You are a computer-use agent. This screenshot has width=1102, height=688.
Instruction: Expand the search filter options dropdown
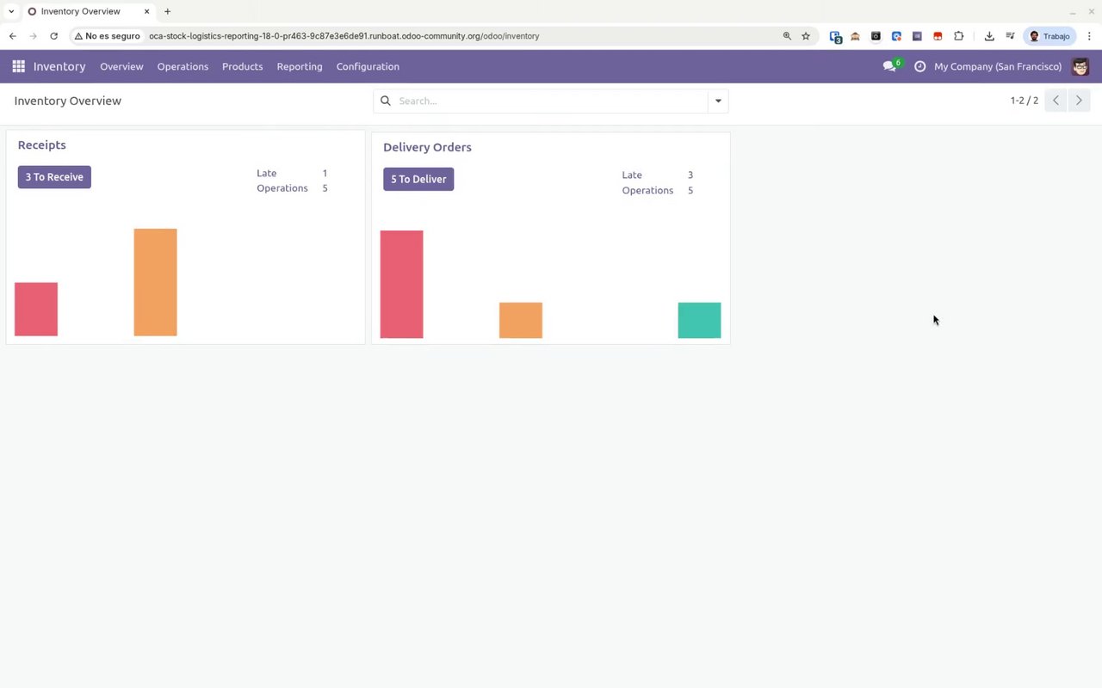click(718, 101)
